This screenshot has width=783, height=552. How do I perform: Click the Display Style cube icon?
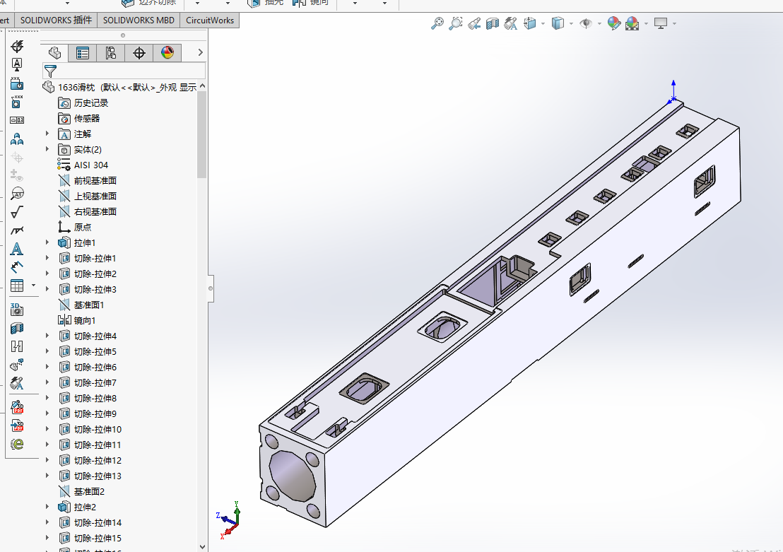pyautogui.click(x=558, y=23)
